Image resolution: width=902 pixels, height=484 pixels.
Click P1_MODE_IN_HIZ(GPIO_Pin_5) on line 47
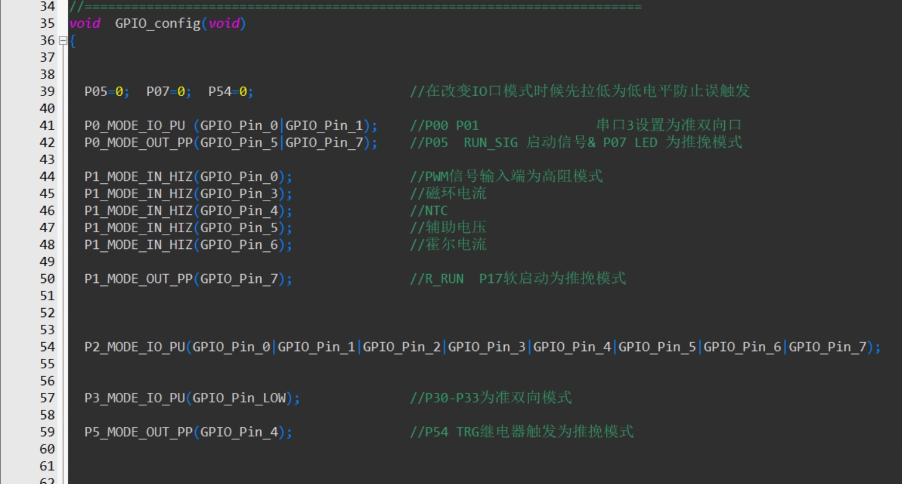188,228
